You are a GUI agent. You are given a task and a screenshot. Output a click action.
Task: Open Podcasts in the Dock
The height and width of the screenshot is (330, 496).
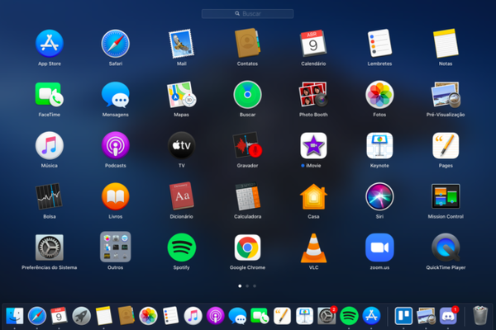pos(215,316)
